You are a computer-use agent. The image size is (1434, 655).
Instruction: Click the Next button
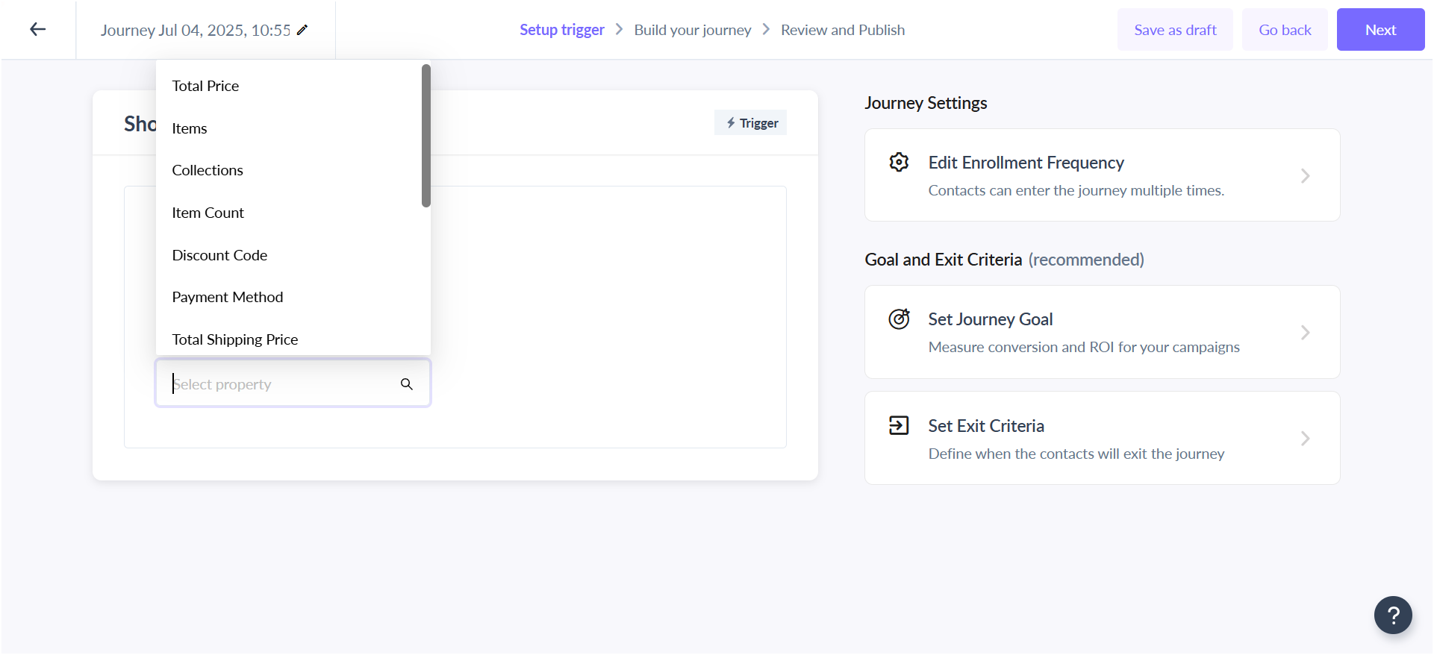[1380, 30]
